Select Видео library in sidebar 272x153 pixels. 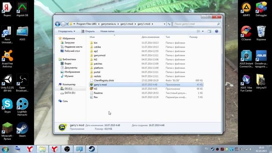(66, 63)
